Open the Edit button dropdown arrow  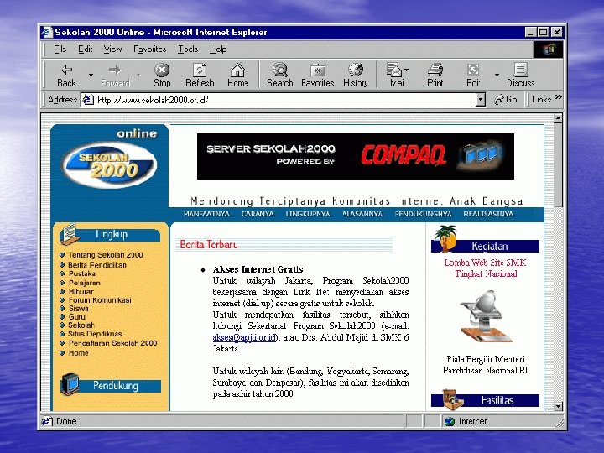coord(497,75)
